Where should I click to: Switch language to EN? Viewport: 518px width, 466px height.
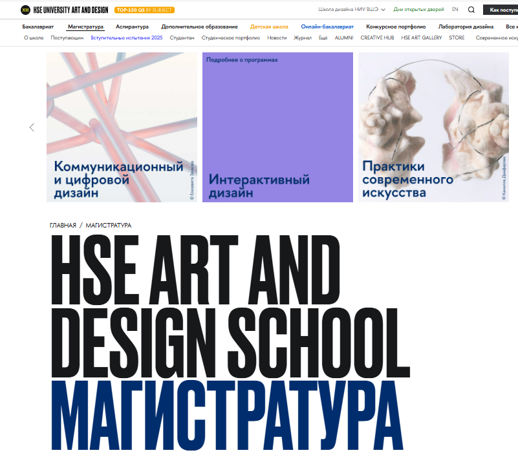(x=455, y=10)
